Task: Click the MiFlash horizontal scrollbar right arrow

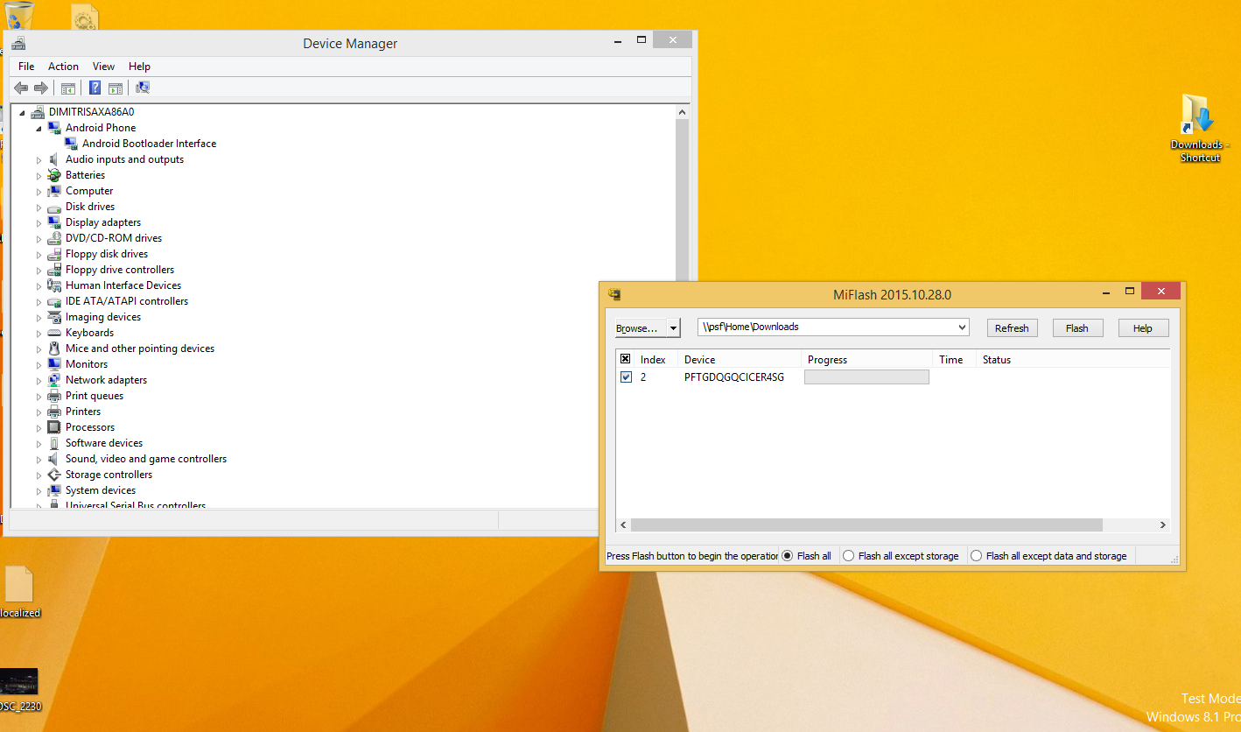Action: pyautogui.click(x=1163, y=525)
